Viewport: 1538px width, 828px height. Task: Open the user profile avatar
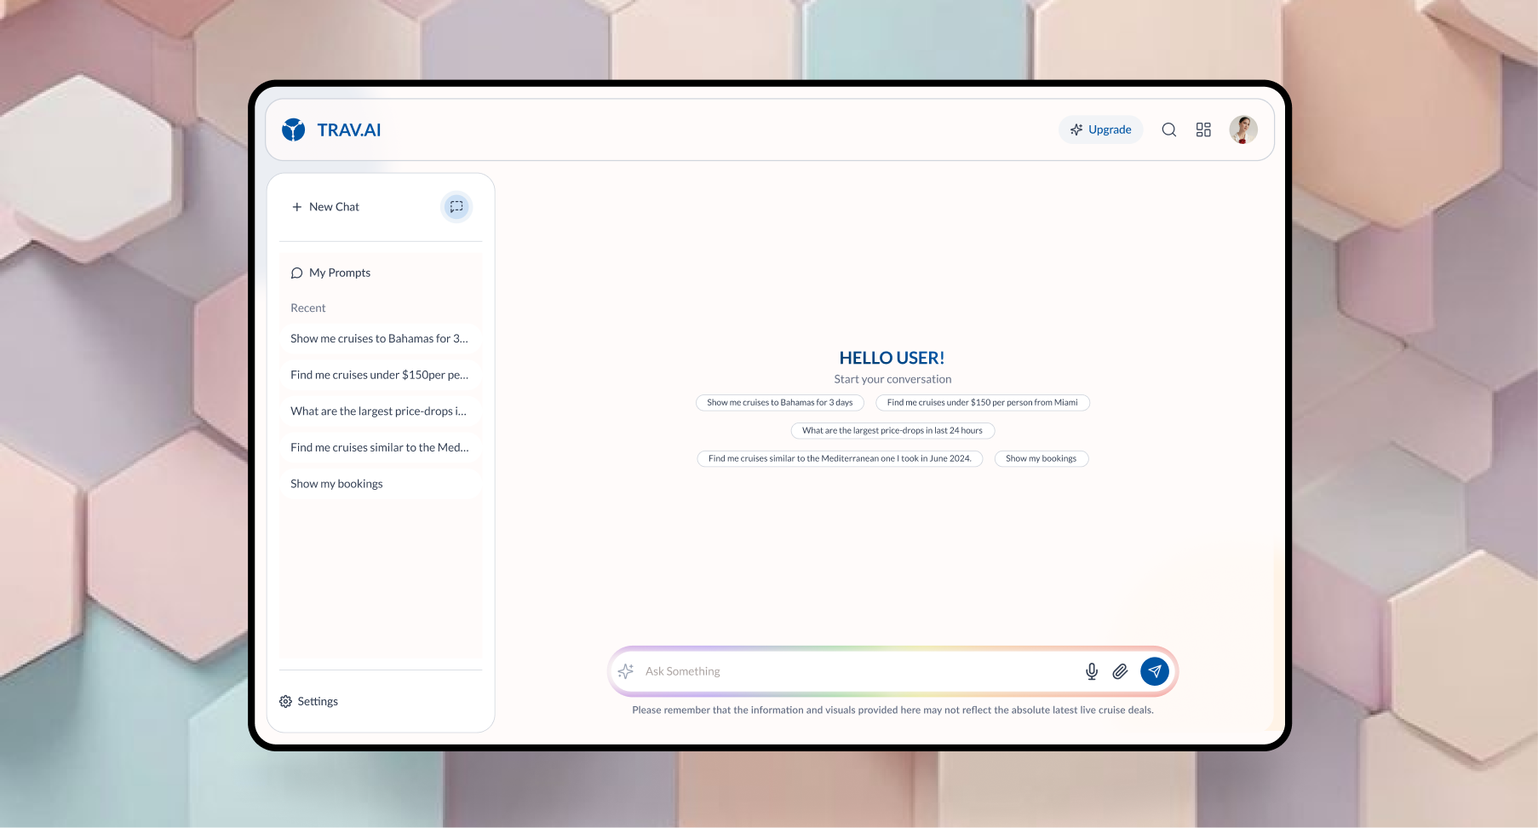[1242, 129]
